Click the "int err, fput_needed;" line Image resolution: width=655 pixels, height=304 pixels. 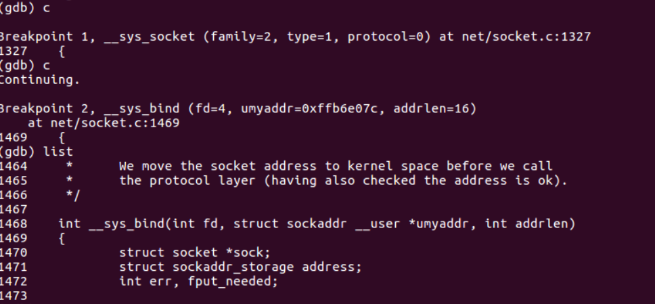tap(198, 281)
